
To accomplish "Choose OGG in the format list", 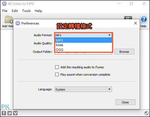I will [84, 50].
